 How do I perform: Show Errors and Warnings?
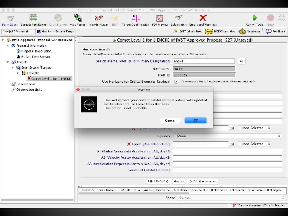(203, 20)
